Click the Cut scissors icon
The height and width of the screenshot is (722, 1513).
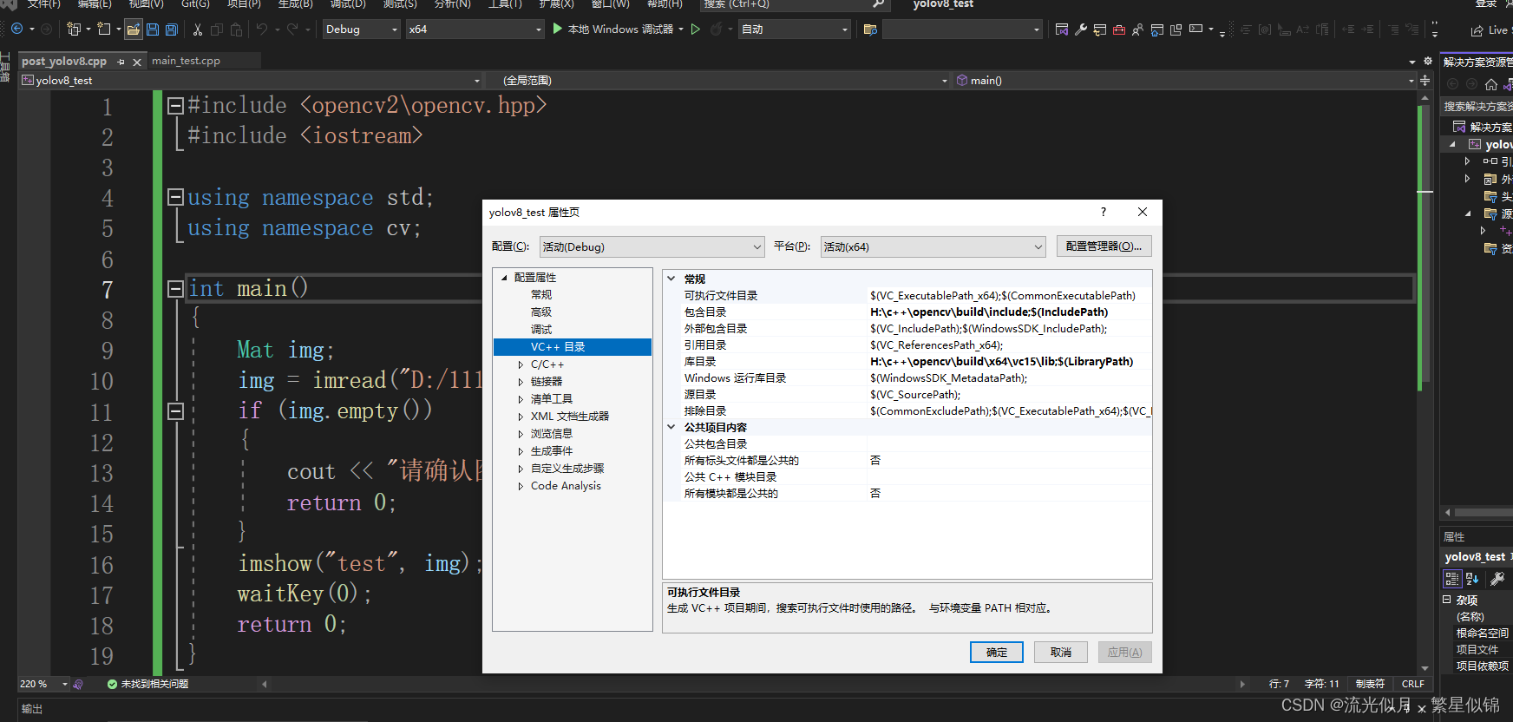198,30
